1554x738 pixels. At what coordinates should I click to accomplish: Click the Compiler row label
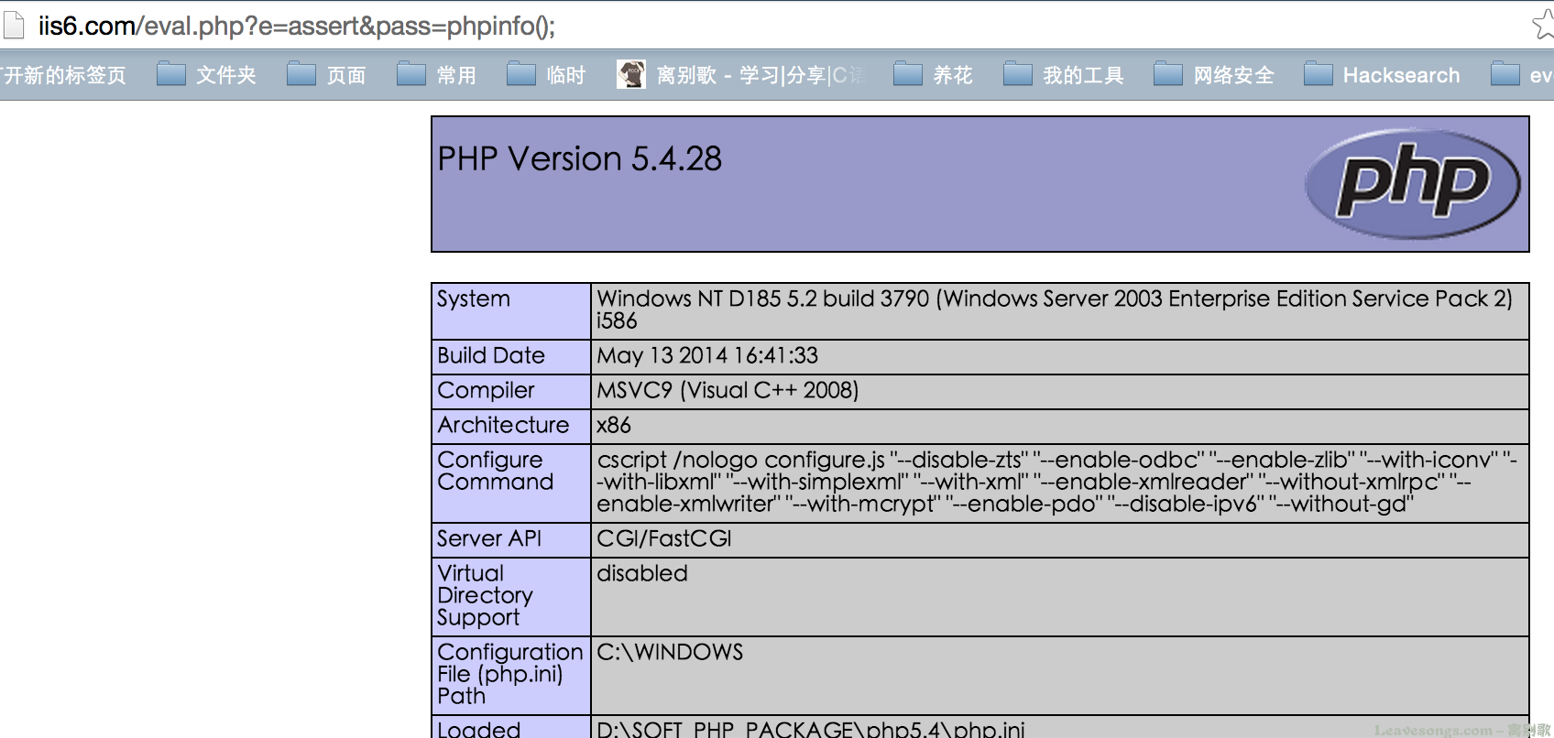coord(486,390)
